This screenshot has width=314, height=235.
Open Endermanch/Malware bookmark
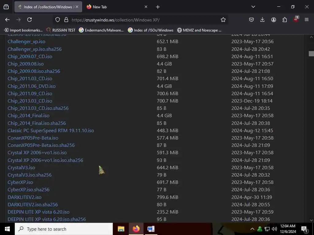point(101,30)
